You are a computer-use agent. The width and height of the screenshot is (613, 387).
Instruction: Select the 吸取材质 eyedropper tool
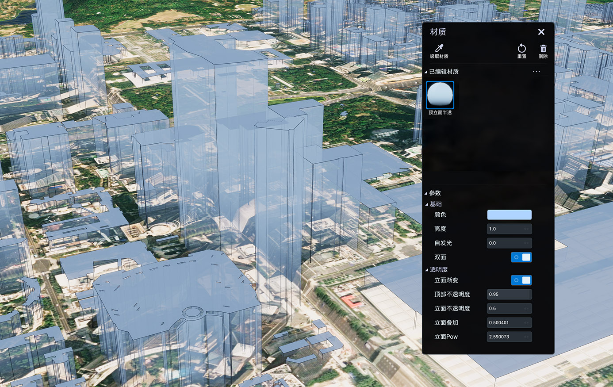click(x=439, y=50)
